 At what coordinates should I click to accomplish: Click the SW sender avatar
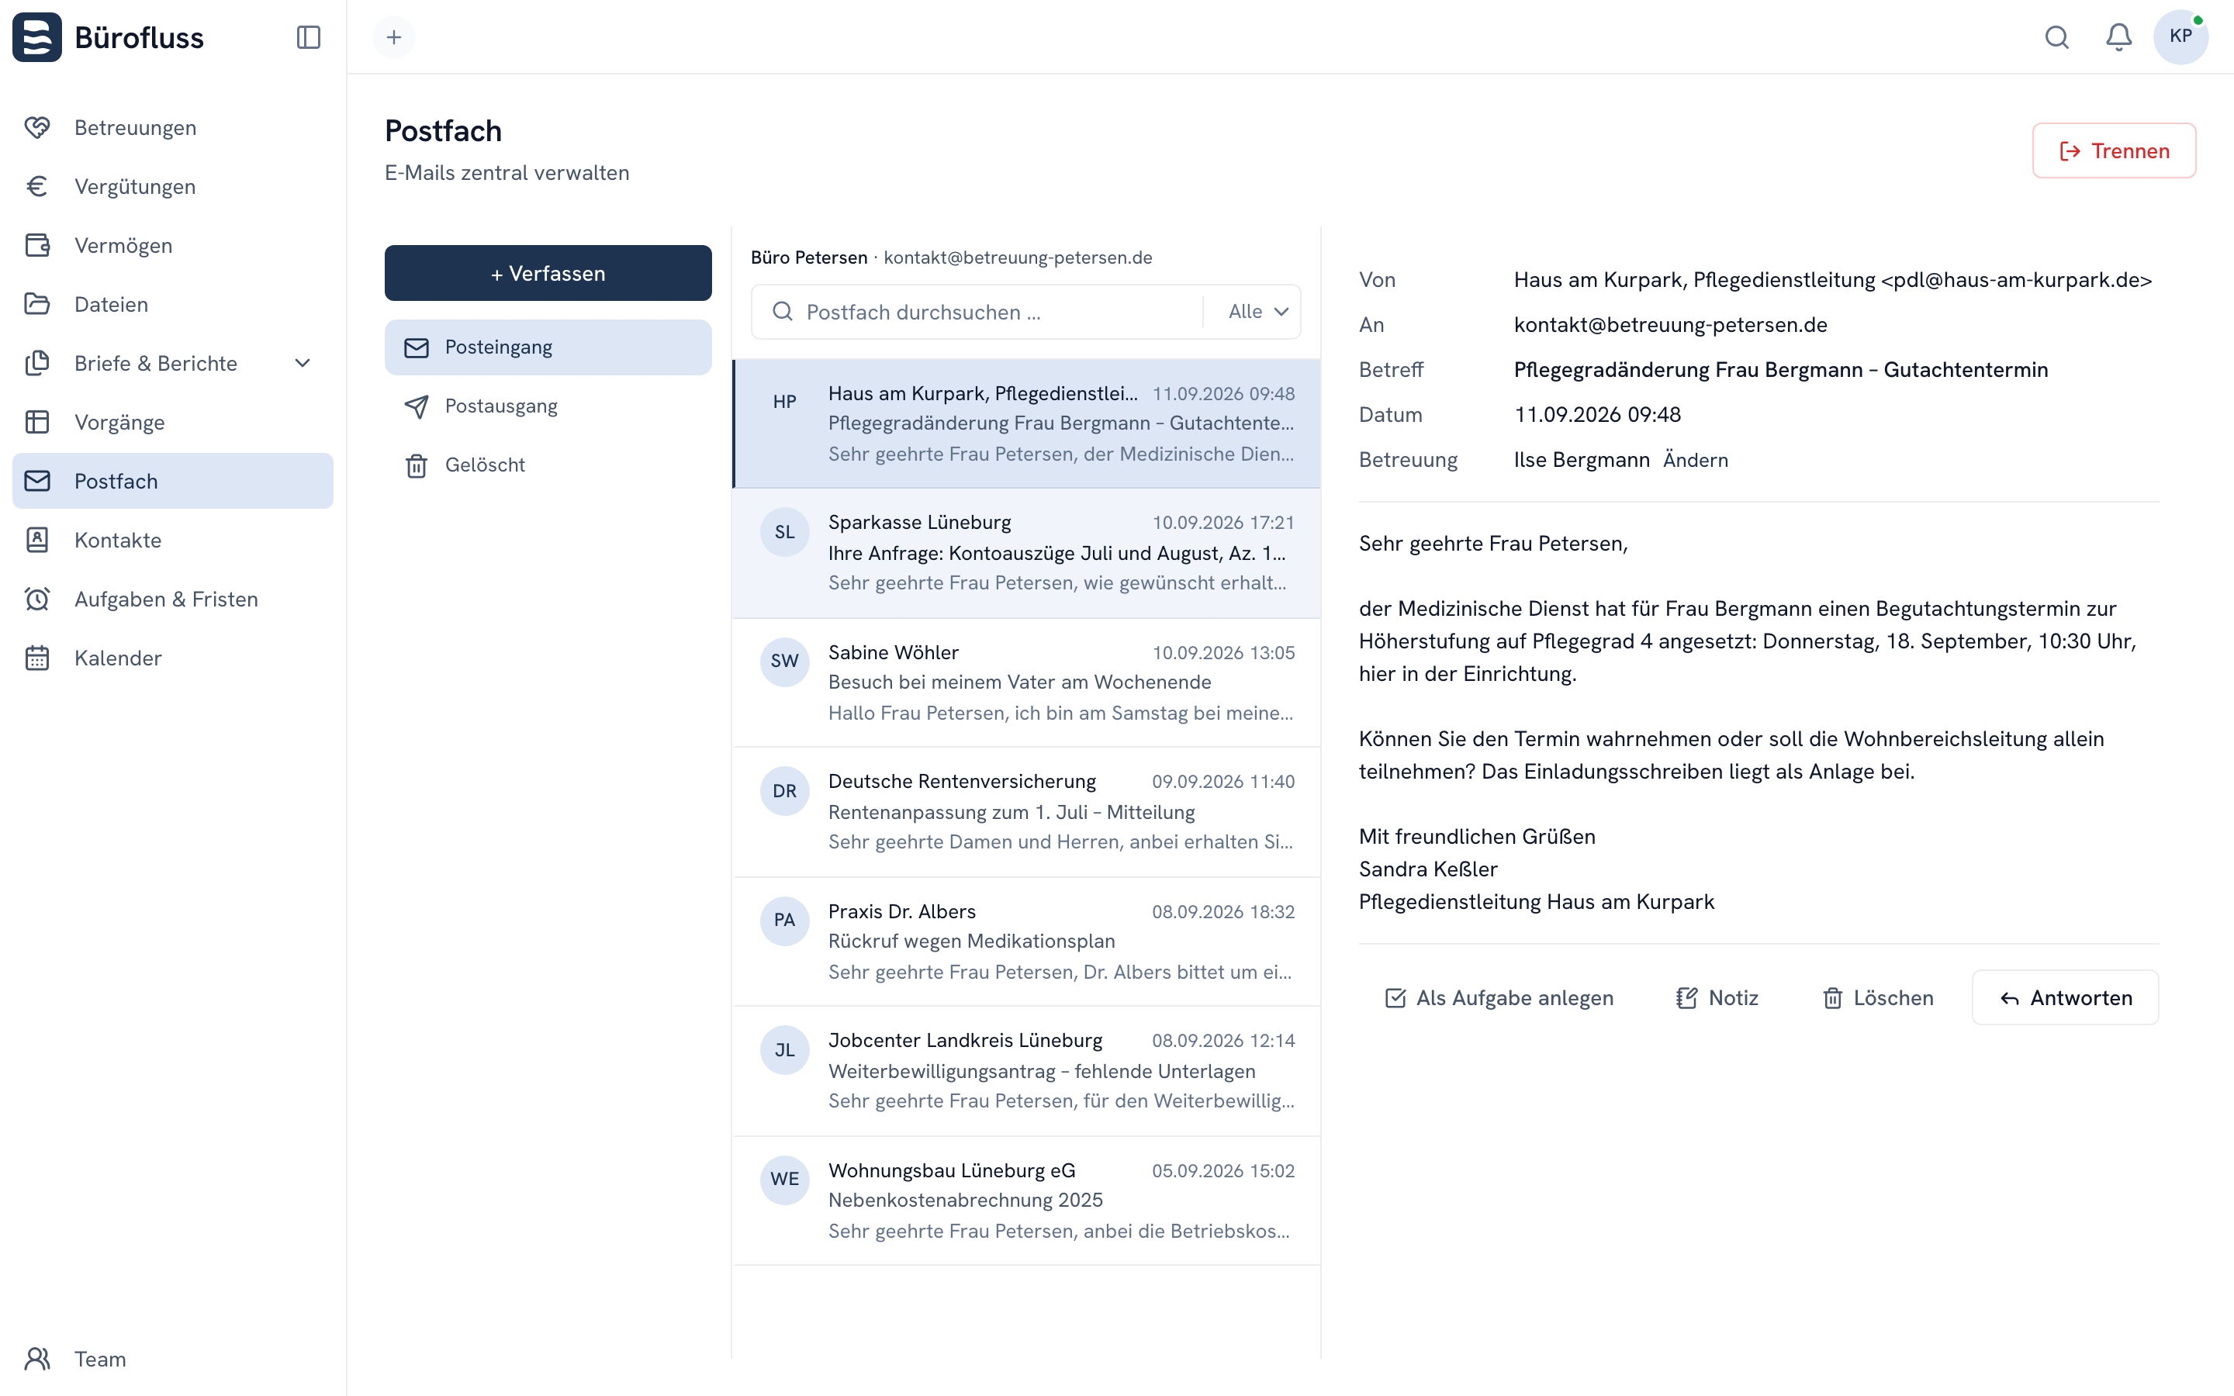785,661
